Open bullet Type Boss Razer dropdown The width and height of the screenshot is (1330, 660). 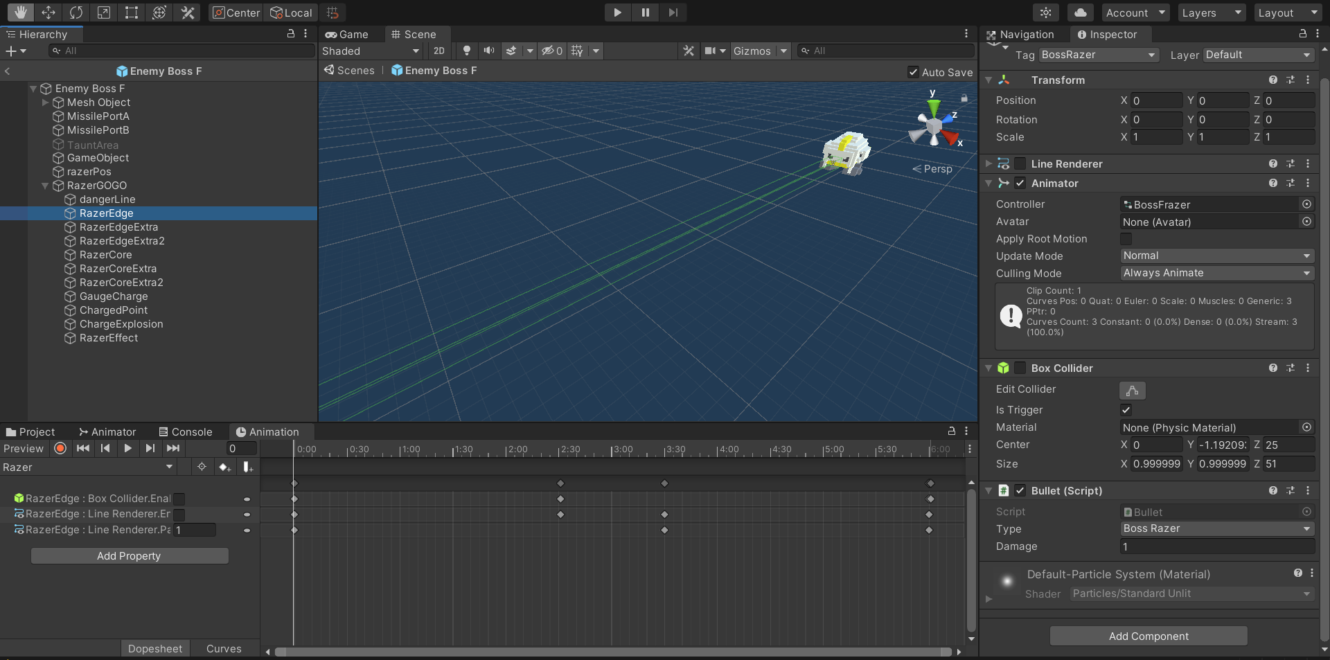tap(1217, 528)
